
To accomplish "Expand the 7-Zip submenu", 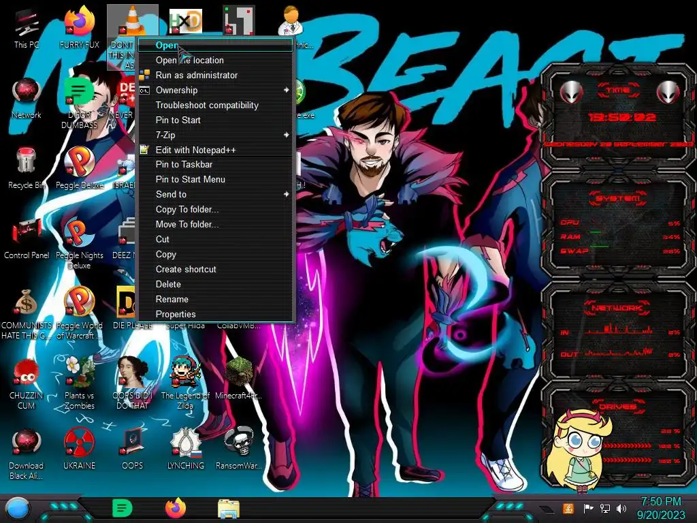I will [x=216, y=135].
